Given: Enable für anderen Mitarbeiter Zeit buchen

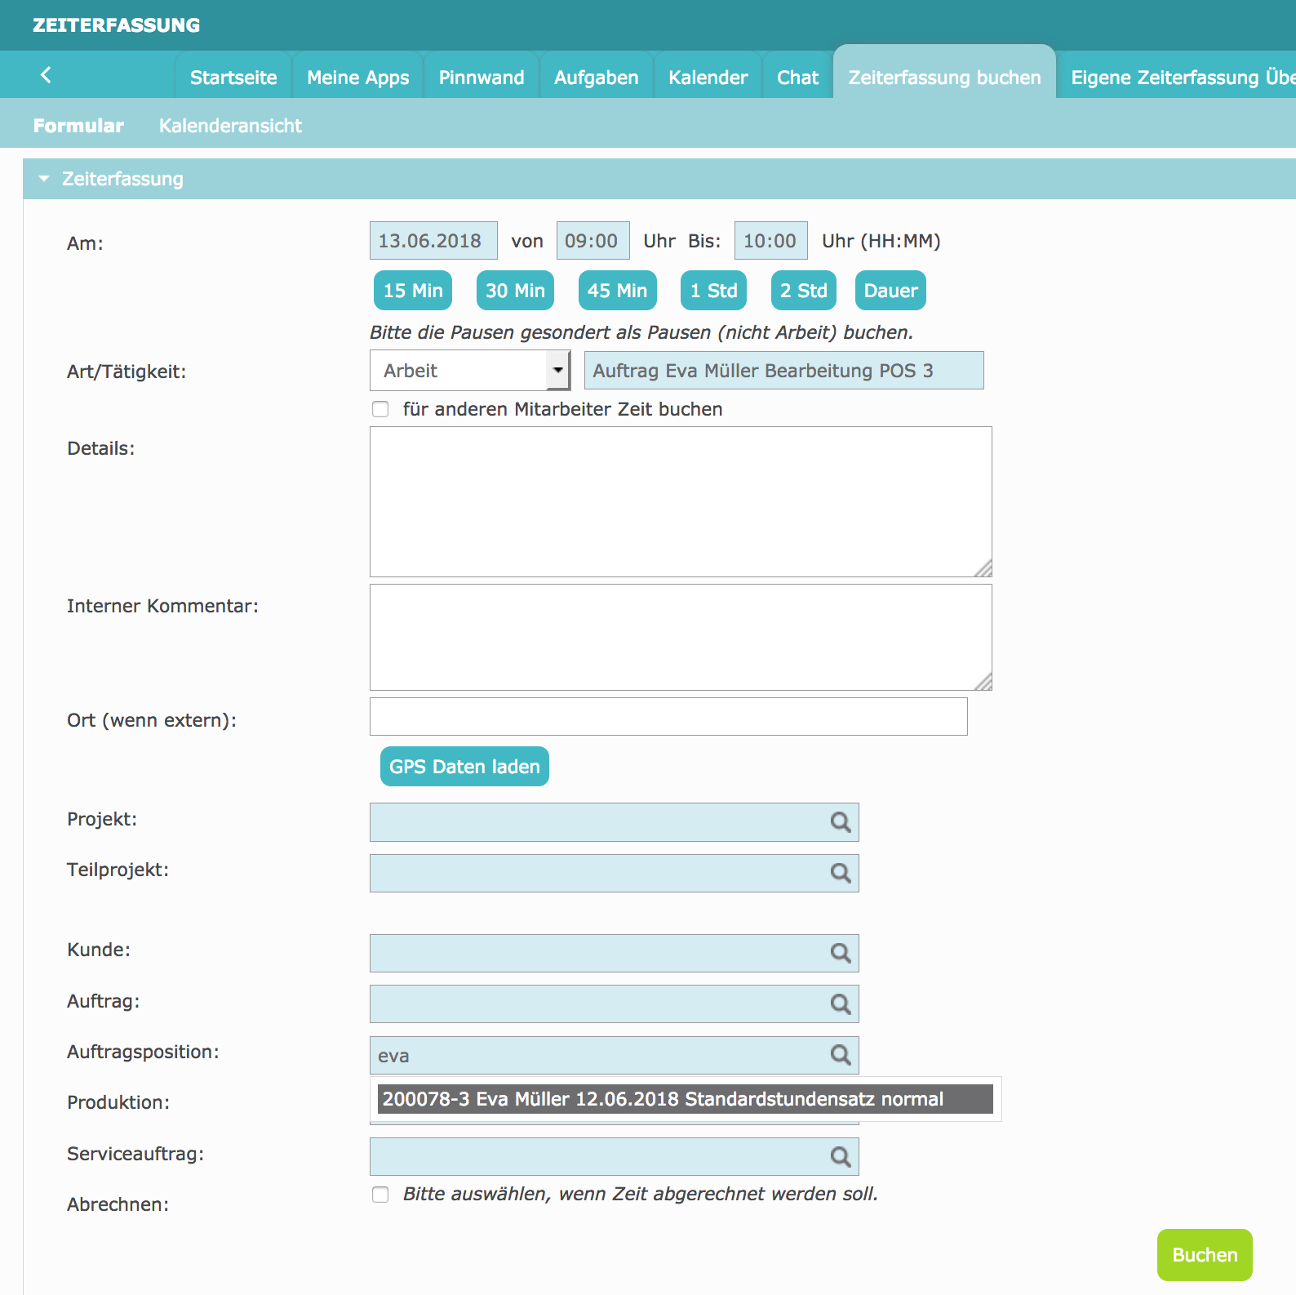Looking at the screenshot, I should pos(380,409).
